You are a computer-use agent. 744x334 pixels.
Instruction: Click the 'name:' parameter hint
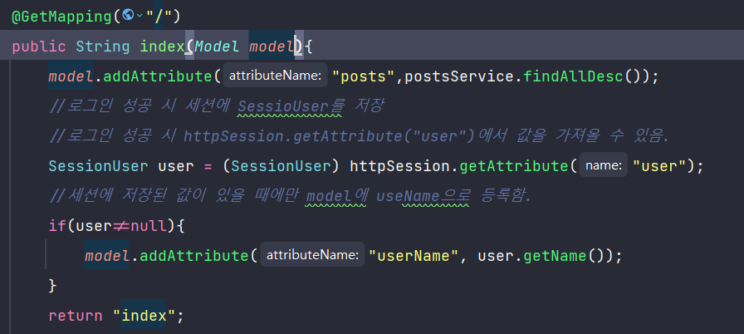click(604, 165)
